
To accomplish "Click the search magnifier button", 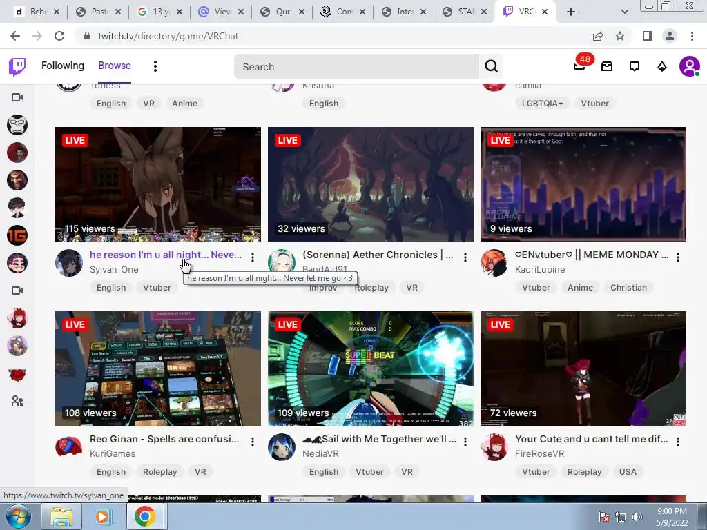I will point(491,67).
